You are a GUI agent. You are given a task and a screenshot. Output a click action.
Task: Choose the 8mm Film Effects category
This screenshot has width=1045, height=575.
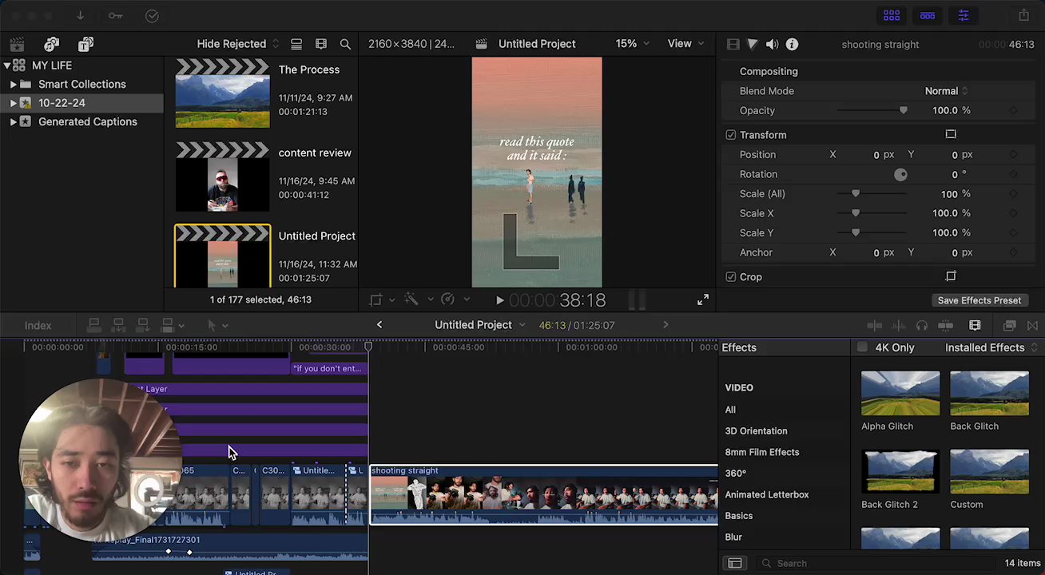coord(762,452)
